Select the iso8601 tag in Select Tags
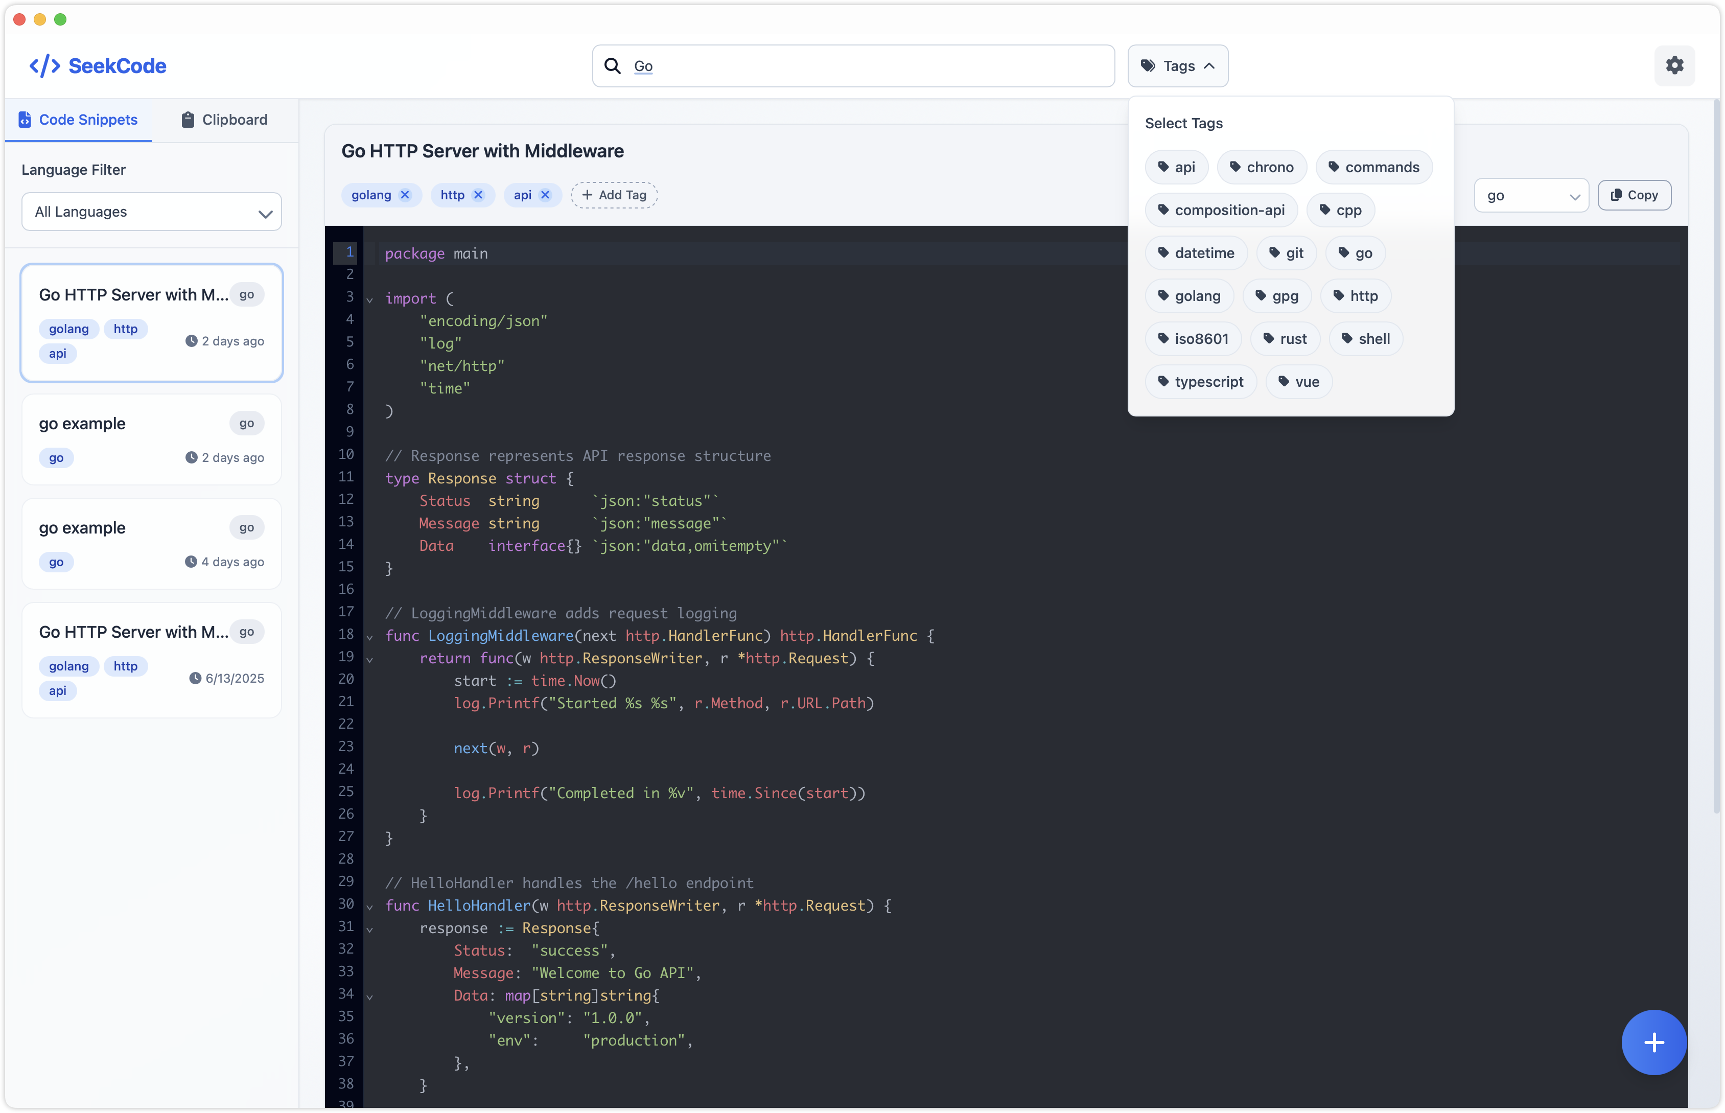Screen dimensions: 1725x1113 click(1193, 339)
